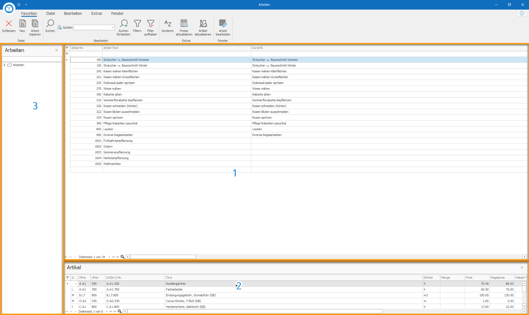Screen dimensions: 529x315
Task: Select the Wiese mähen row
Action: (x=299, y=89)
